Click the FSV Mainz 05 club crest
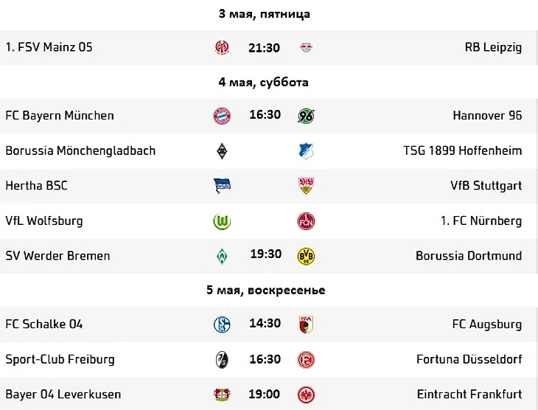538x410 pixels. tap(221, 48)
